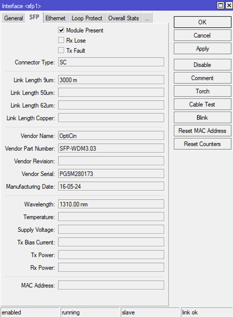Click the OK button
Screen dimensions: 233x317
pos(202,22)
